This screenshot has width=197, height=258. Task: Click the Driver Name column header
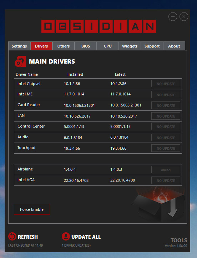click(x=27, y=74)
